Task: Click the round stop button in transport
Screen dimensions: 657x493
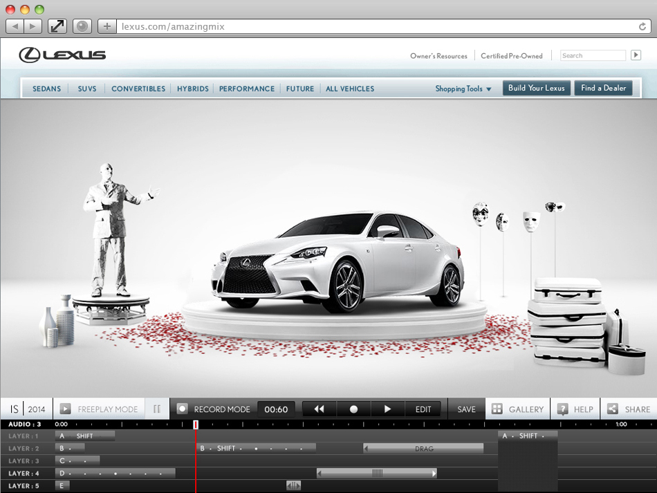Action: tap(353, 409)
